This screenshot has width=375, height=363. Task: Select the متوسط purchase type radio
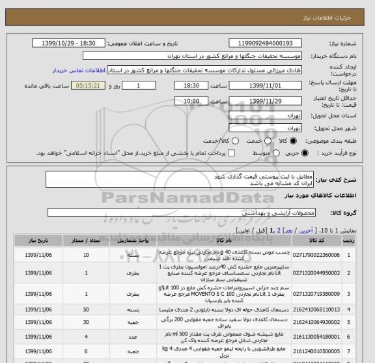click(276, 153)
